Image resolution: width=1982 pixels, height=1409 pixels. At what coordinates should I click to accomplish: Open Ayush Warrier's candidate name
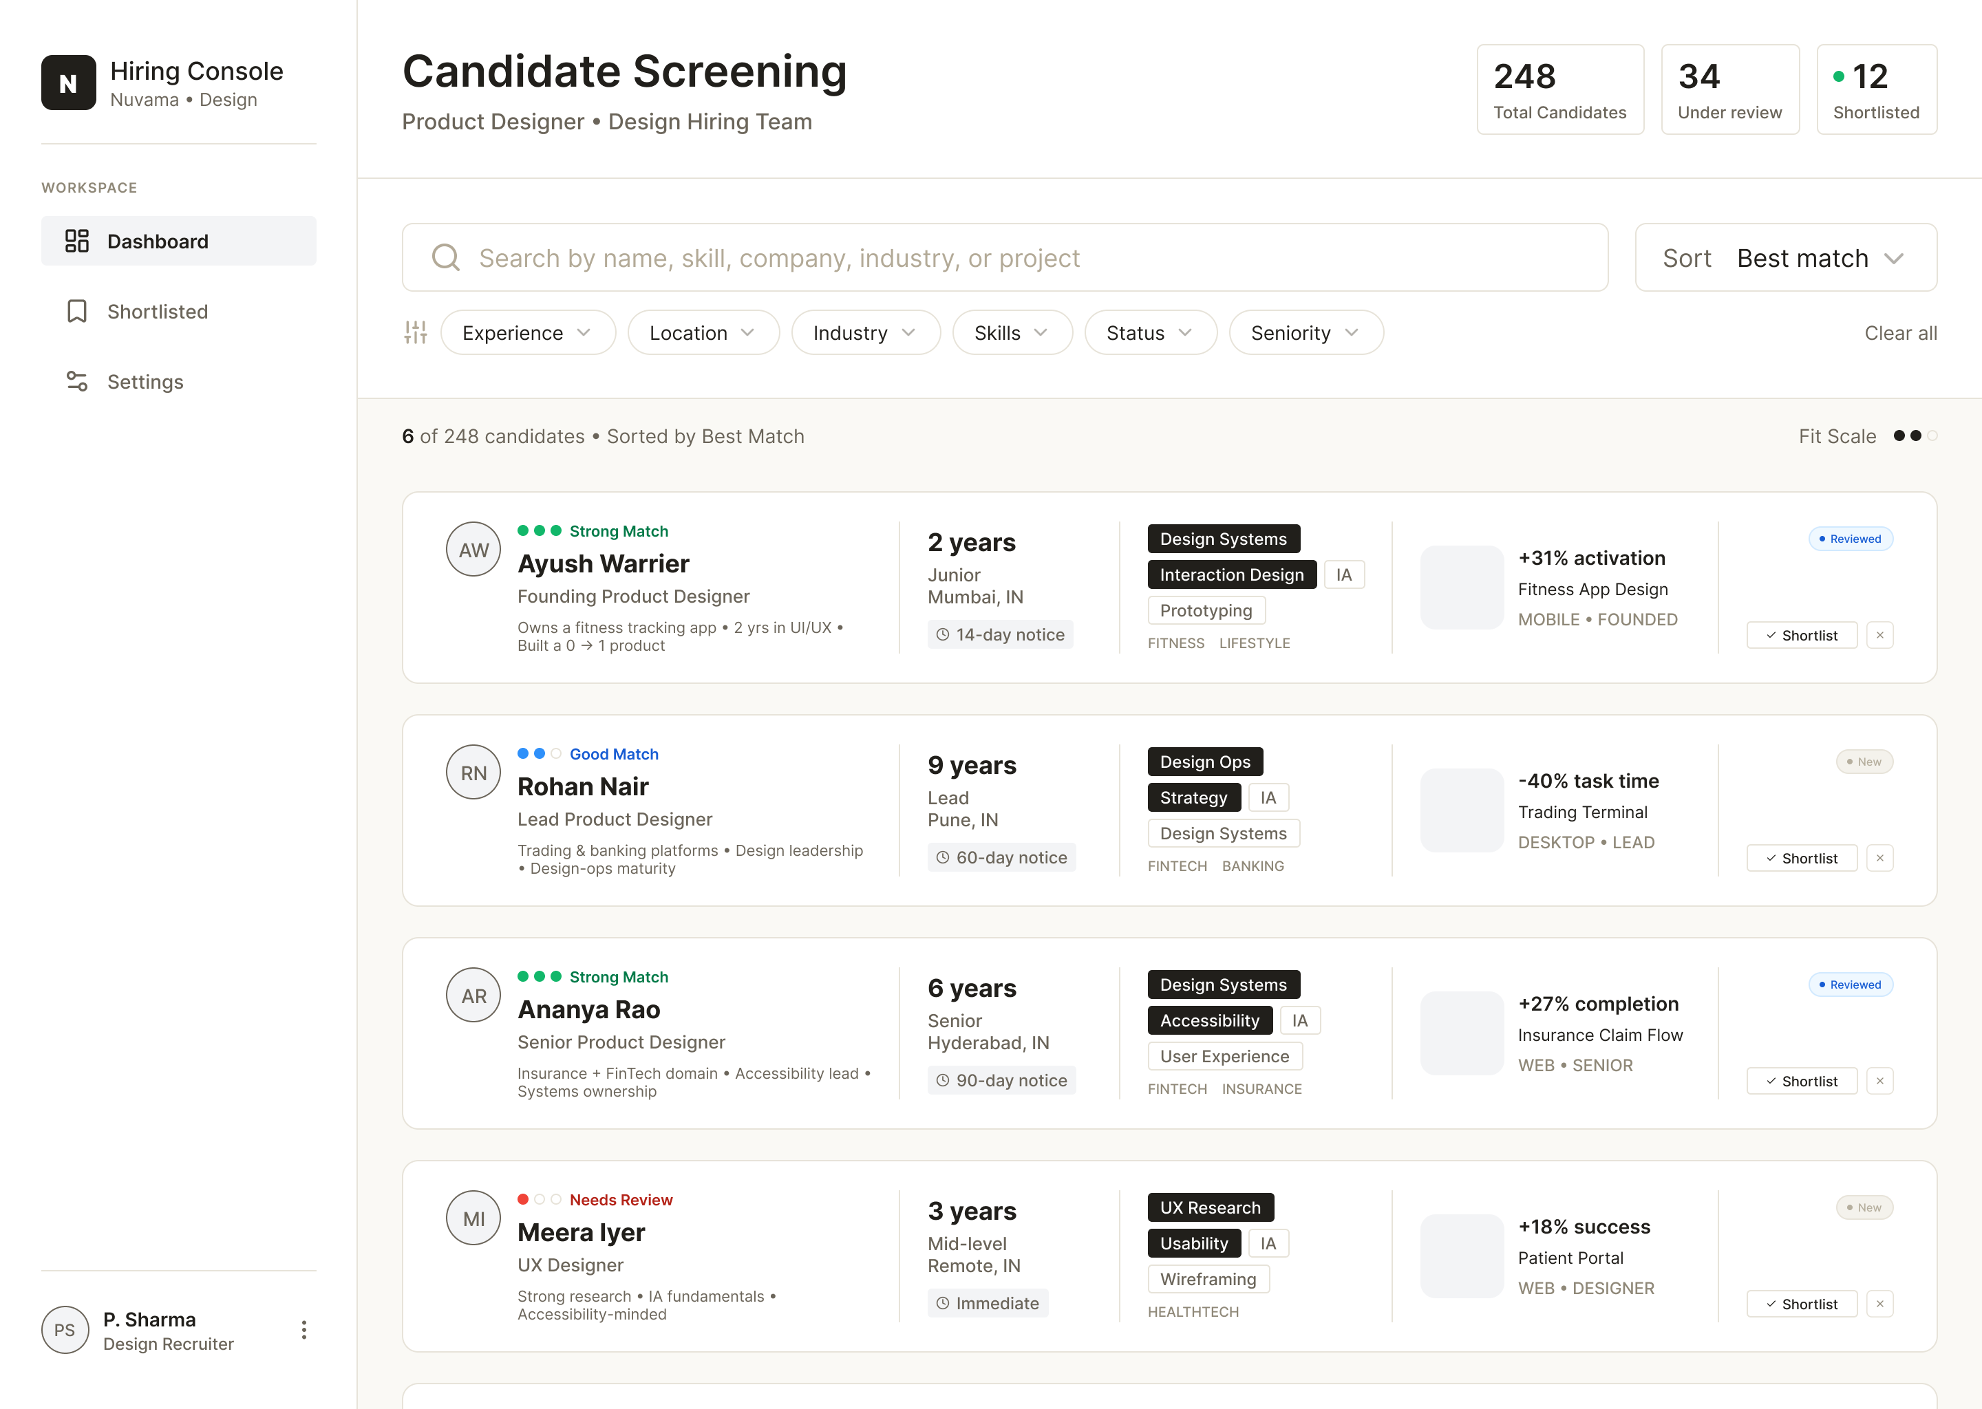tap(603, 564)
